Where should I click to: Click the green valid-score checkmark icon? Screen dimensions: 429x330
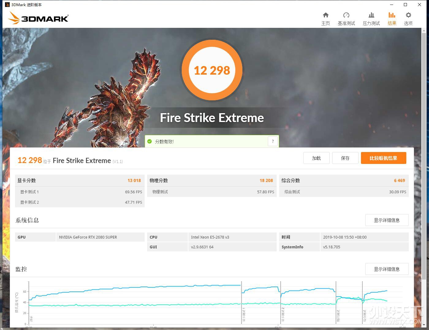point(150,141)
